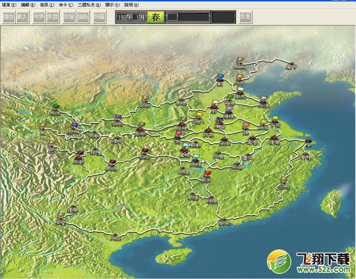The height and width of the screenshot is (279, 356).
Task: Click the 休息 rest toolbar button
Action: point(246,17)
